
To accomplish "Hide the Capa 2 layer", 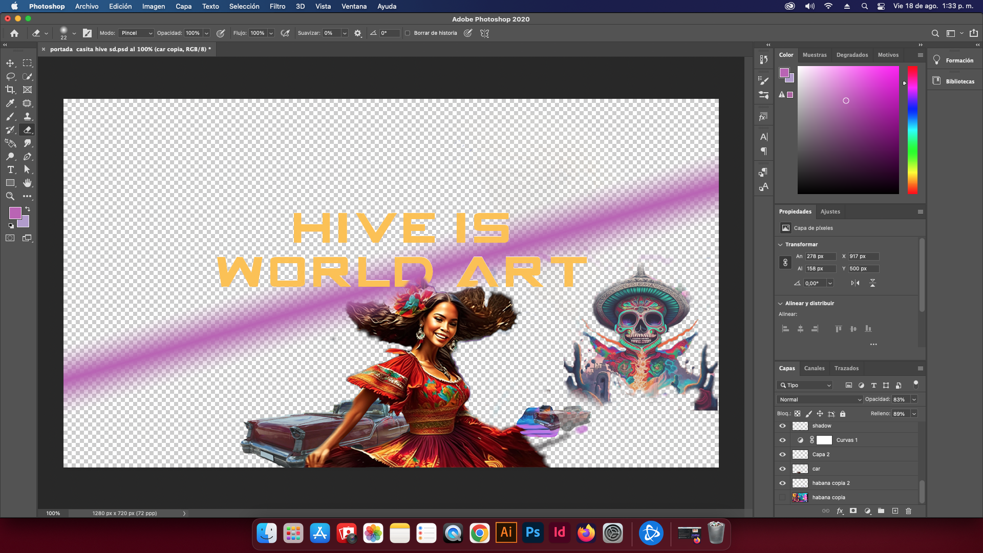I will (x=782, y=455).
